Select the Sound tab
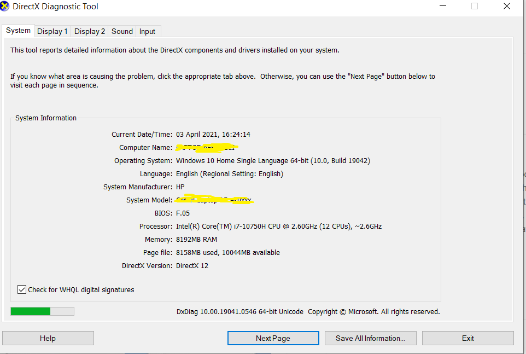This screenshot has width=526, height=354. (x=122, y=31)
